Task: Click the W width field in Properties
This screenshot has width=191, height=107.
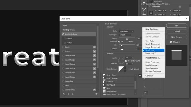Action: [x=162, y=11]
